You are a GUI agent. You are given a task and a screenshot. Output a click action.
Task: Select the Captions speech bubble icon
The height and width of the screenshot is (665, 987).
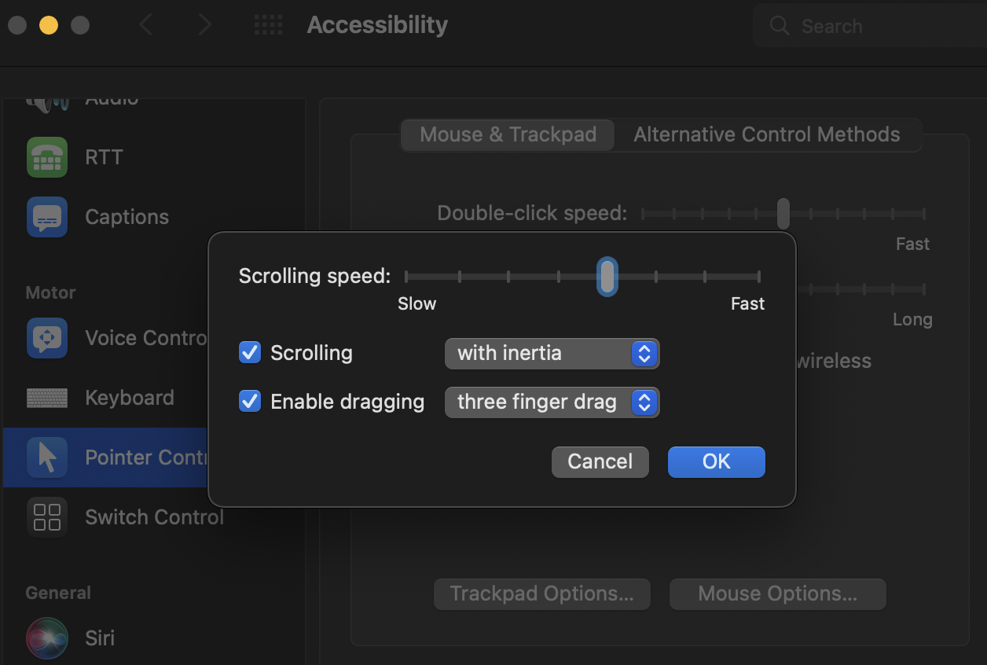(x=47, y=217)
